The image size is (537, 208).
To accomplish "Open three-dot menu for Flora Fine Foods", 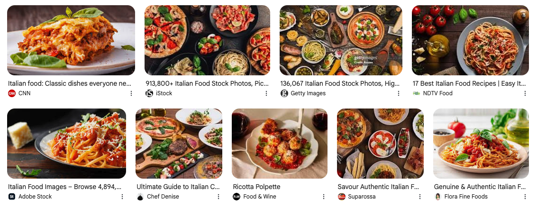I will pyautogui.click(x=525, y=197).
